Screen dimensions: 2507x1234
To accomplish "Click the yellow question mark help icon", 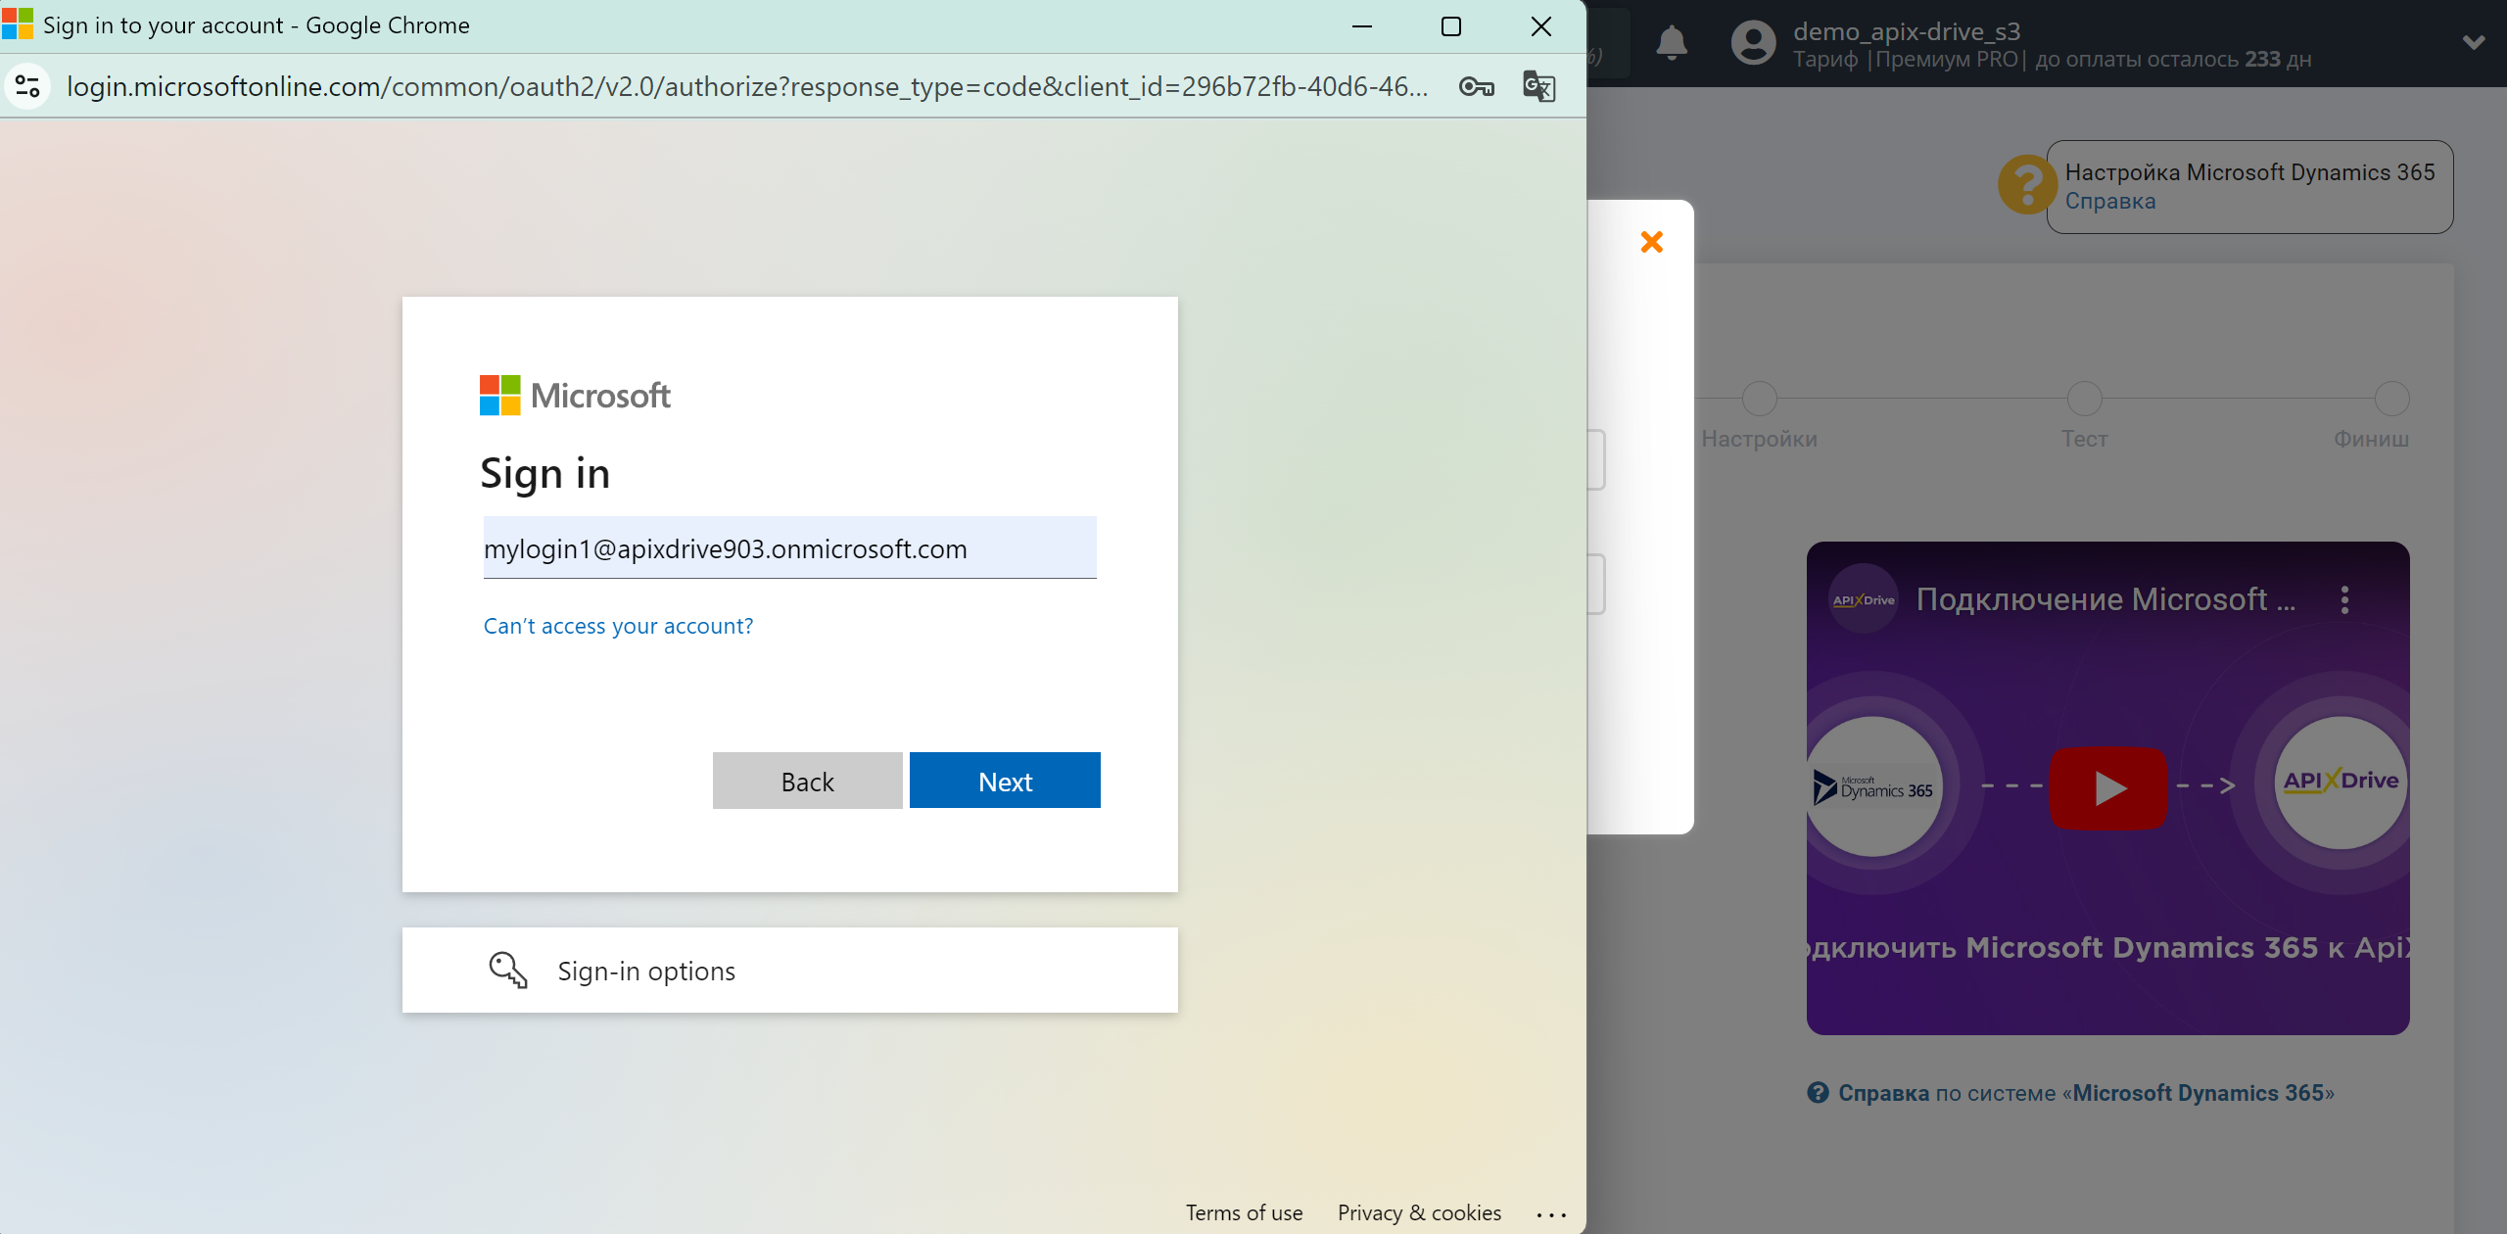I will [x=2027, y=184].
